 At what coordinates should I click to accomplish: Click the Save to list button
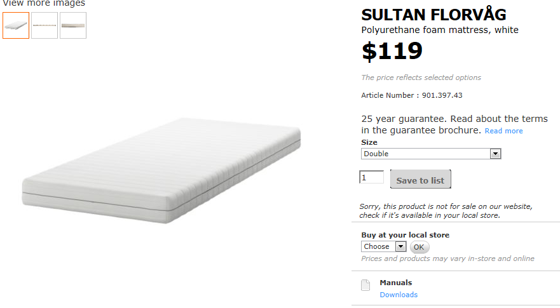(420, 180)
